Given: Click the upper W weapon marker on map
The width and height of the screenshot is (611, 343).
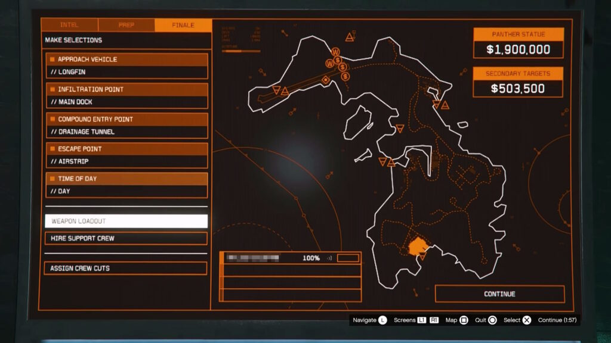Looking at the screenshot, I should 335,52.
